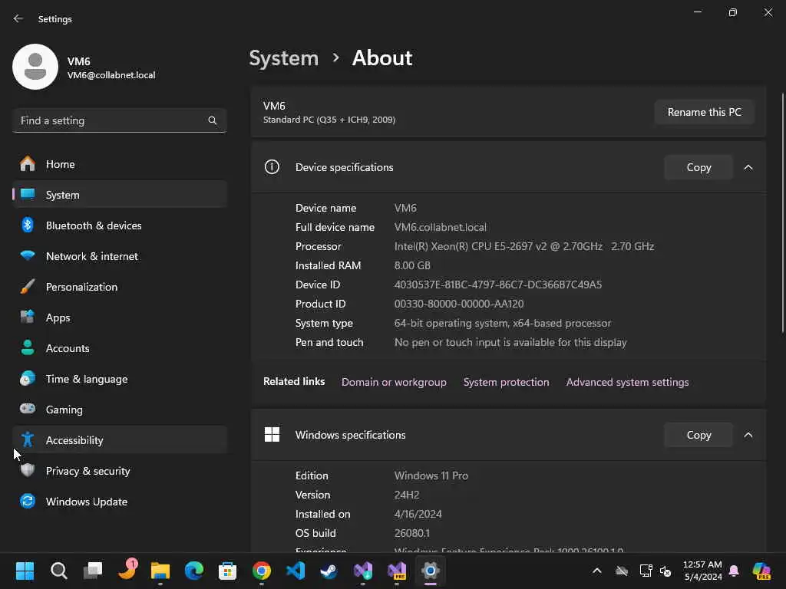This screenshot has width=786, height=589.
Task: Open the Apps settings category
Action: [120, 318]
